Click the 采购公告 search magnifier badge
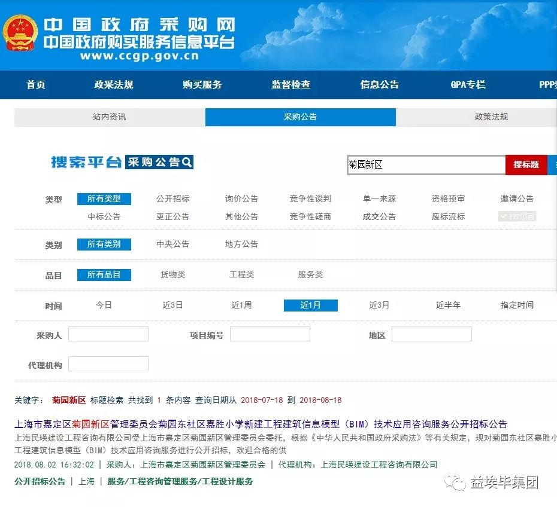 (159, 162)
